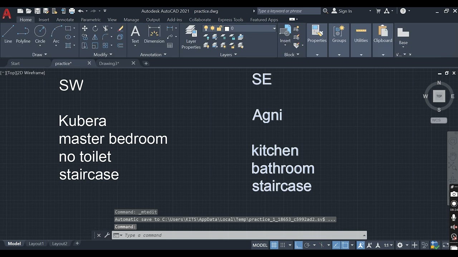The height and width of the screenshot is (257, 458).
Task: Click the Copy objects icon
Action: click(x=85, y=37)
